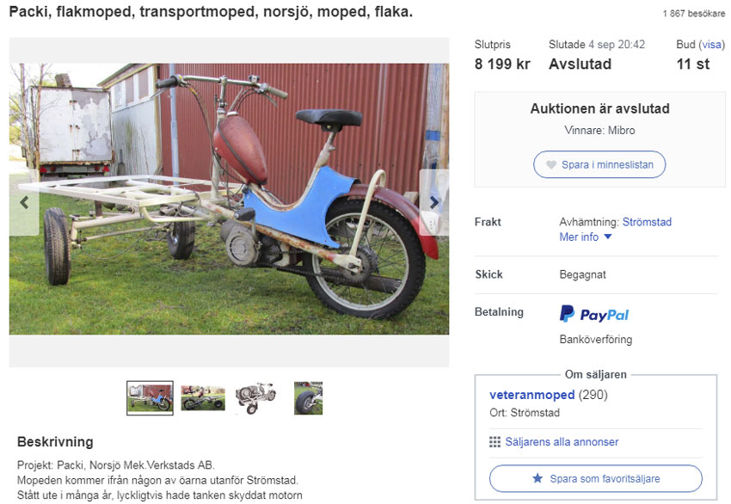
Task: Open the visa link to view bids
Action: click(x=711, y=45)
